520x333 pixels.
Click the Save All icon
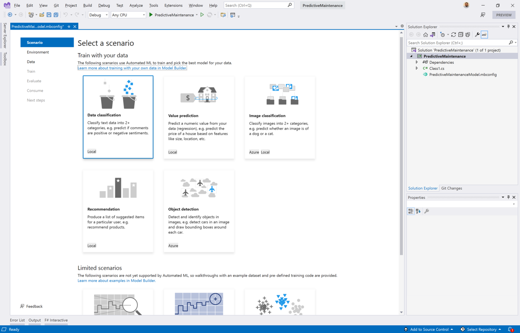click(56, 15)
